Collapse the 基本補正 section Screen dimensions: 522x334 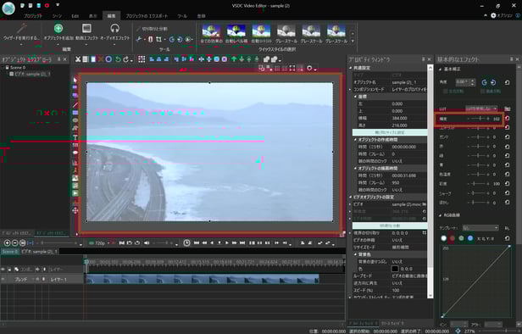(x=440, y=70)
